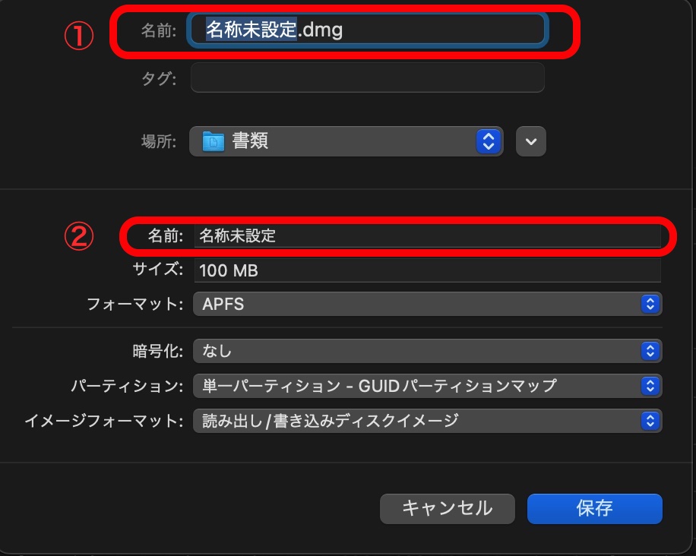Click the 保存 button
696x556 pixels.
tap(595, 508)
